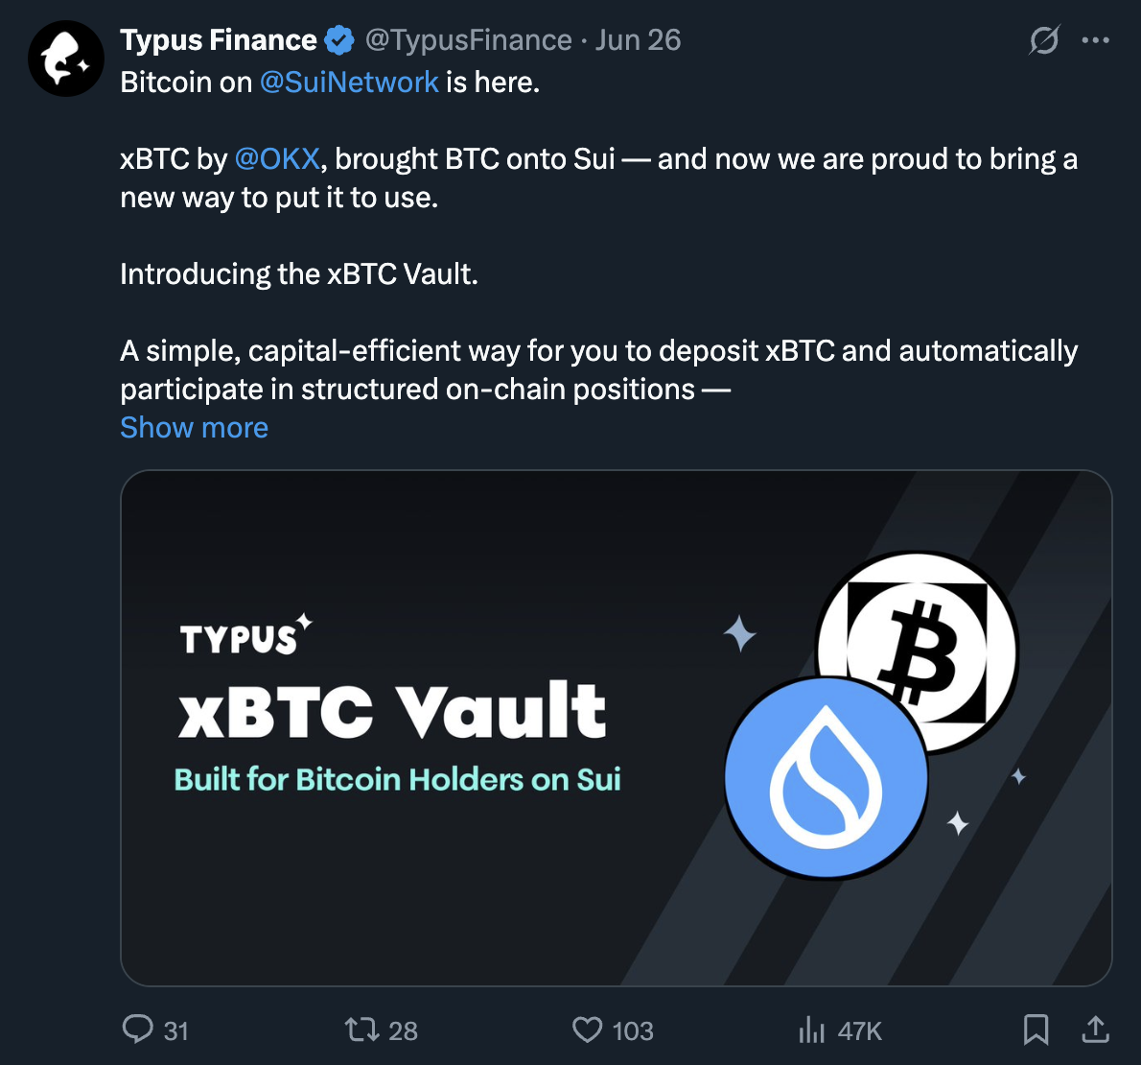Repost this Typus Finance tweet
The image size is (1141, 1065).
click(x=361, y=1029)
